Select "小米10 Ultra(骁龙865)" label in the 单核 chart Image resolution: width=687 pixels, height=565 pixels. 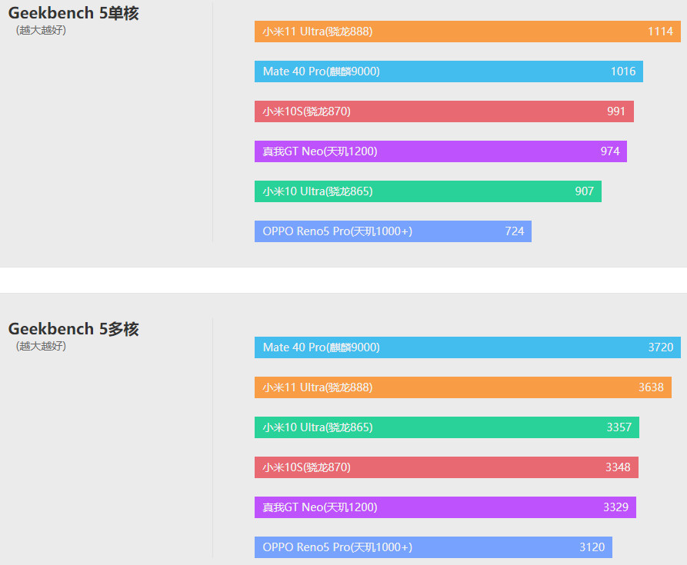318,191
